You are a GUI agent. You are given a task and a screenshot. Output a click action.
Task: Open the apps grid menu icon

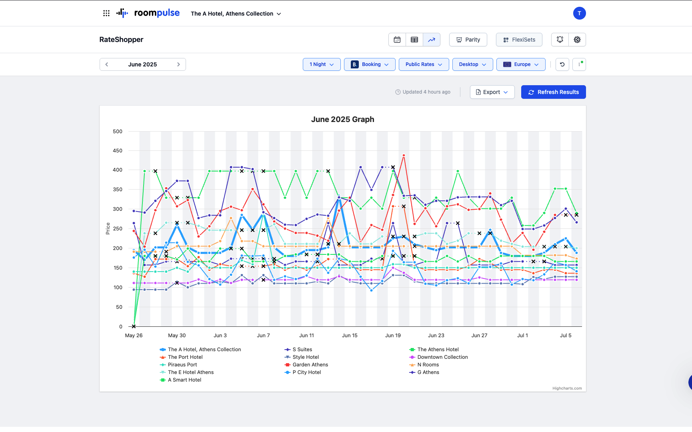tap(106, 13)
